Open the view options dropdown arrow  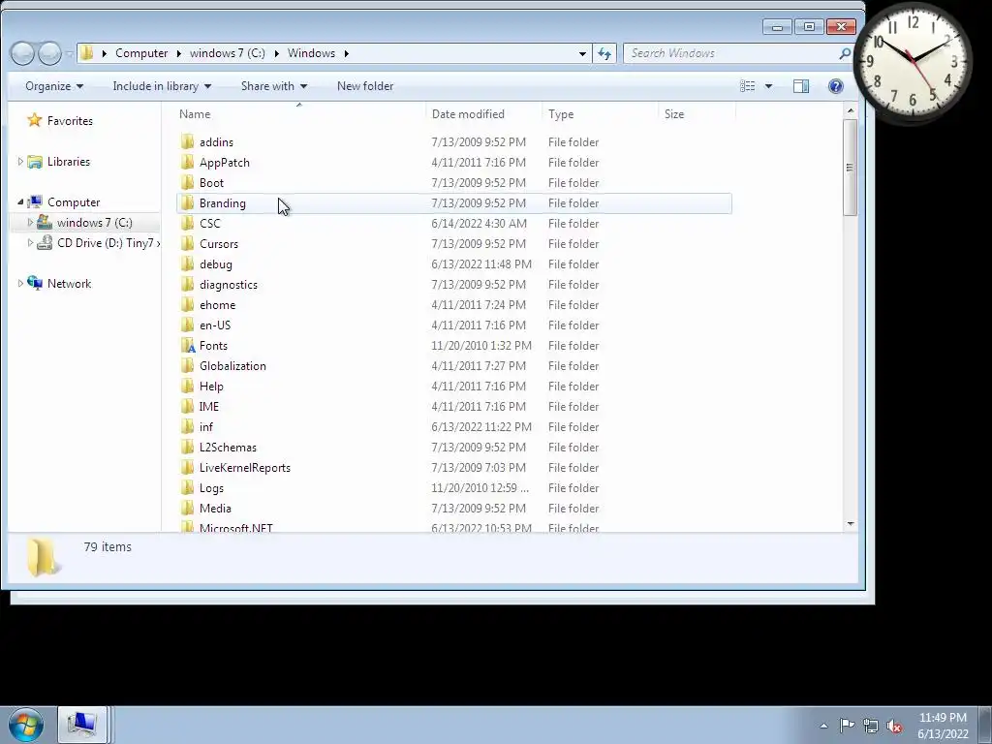point(768,86)
